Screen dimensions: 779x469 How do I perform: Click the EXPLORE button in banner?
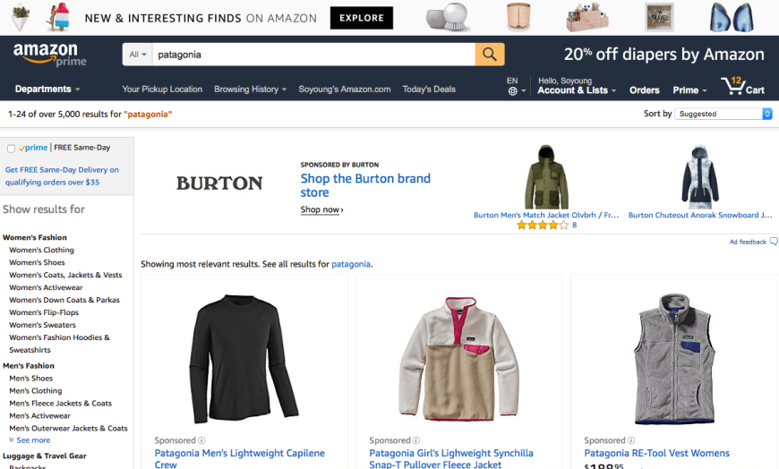362,18
